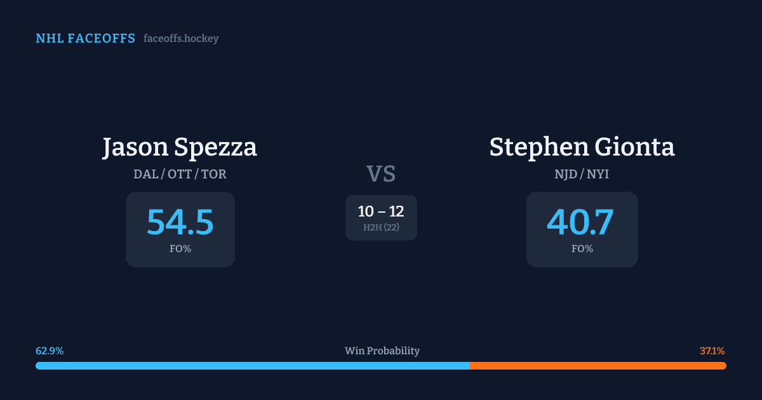
Task: Click the 40.7 faceoff percentage value
Action: (580, 222)
